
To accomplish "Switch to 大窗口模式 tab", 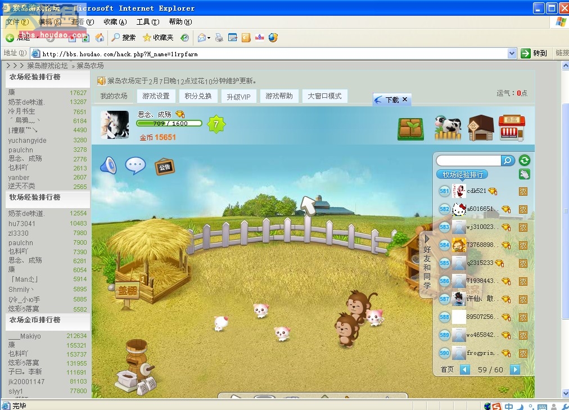I will pyautogui.click(x=325, y=96).
